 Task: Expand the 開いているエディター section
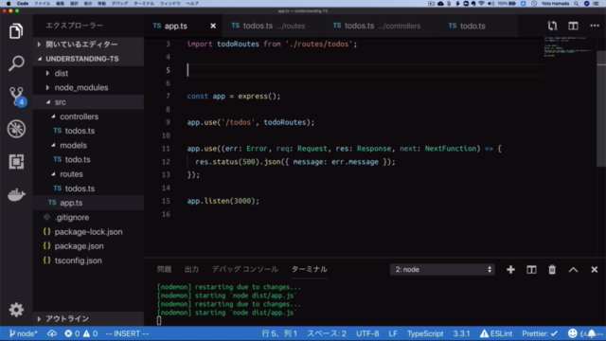(x=88, y=45)
